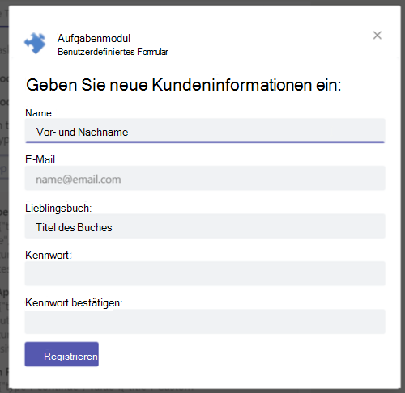Click the 'Kennwort bestätigen' input field
The image size is (405, 393).
tap(205, 322)
